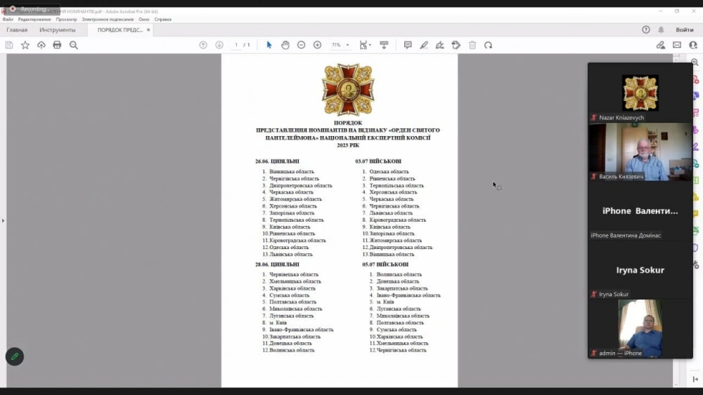Screen dimensions: 703x395
Task: Open the help question mark icon
Action: (646, 29)
